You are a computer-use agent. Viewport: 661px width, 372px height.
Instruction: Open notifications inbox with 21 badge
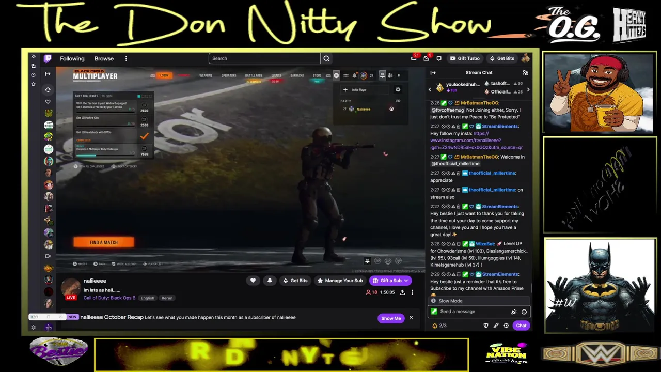tap(414, 58)
